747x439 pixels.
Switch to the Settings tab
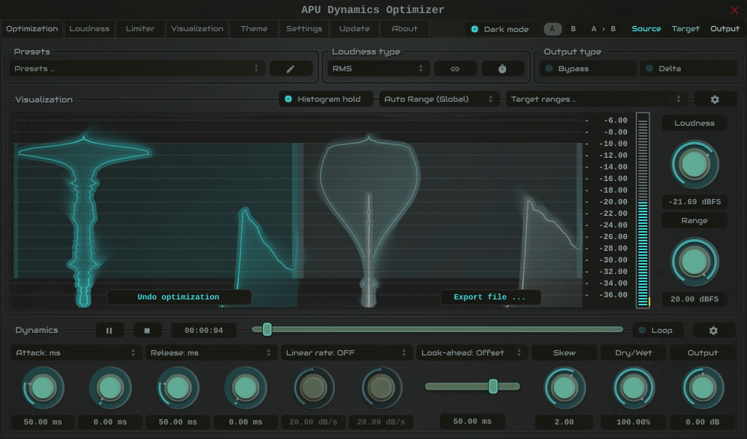[x=304, y=29]
